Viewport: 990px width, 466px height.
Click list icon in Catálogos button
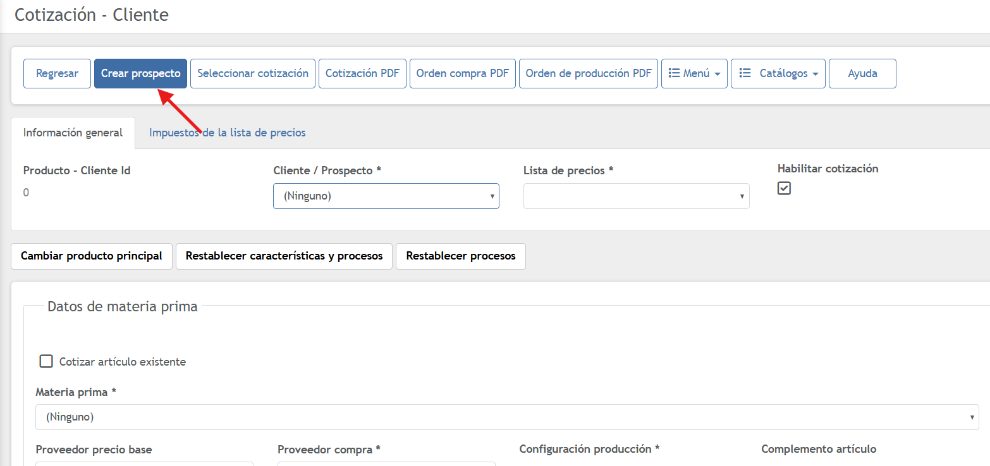coord(745,73)
